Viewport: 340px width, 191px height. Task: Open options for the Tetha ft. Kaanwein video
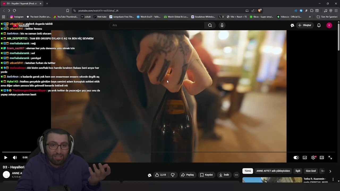333,180
